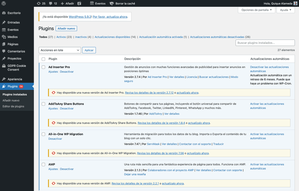Viewport: 299px width, 191px height.
Task: Open Editor de plugins submenu item
Action: 13,106
